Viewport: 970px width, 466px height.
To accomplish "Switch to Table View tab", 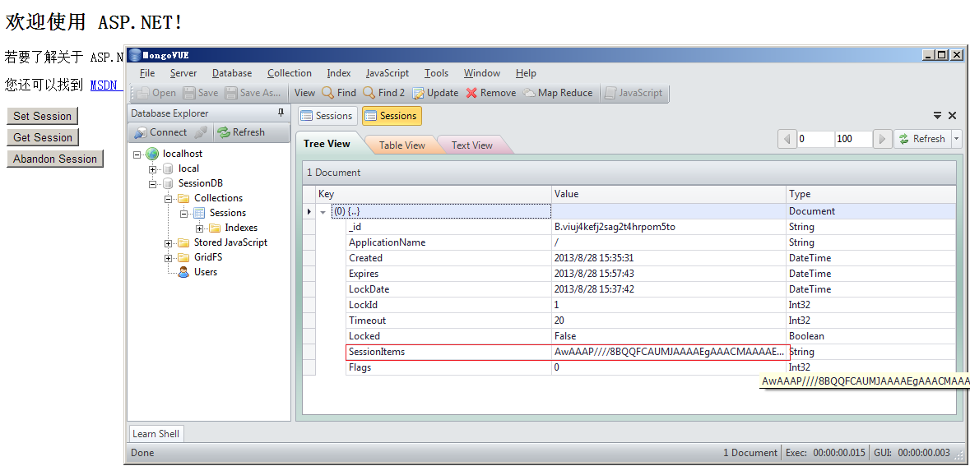I will pos(402,145).
